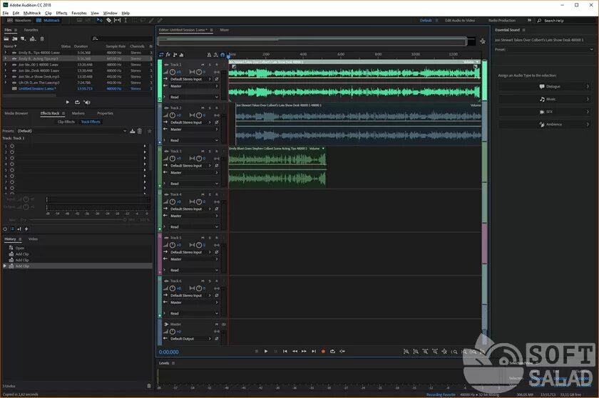599x398 pixels.
Task: Open Track 2 Master output dropdown
Action: click(194, 130)
